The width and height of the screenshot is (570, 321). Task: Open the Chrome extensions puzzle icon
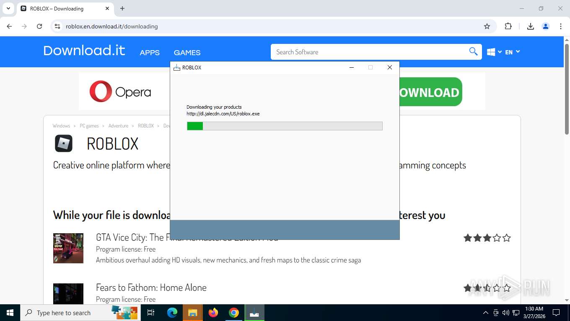click(x=508, y=26)
